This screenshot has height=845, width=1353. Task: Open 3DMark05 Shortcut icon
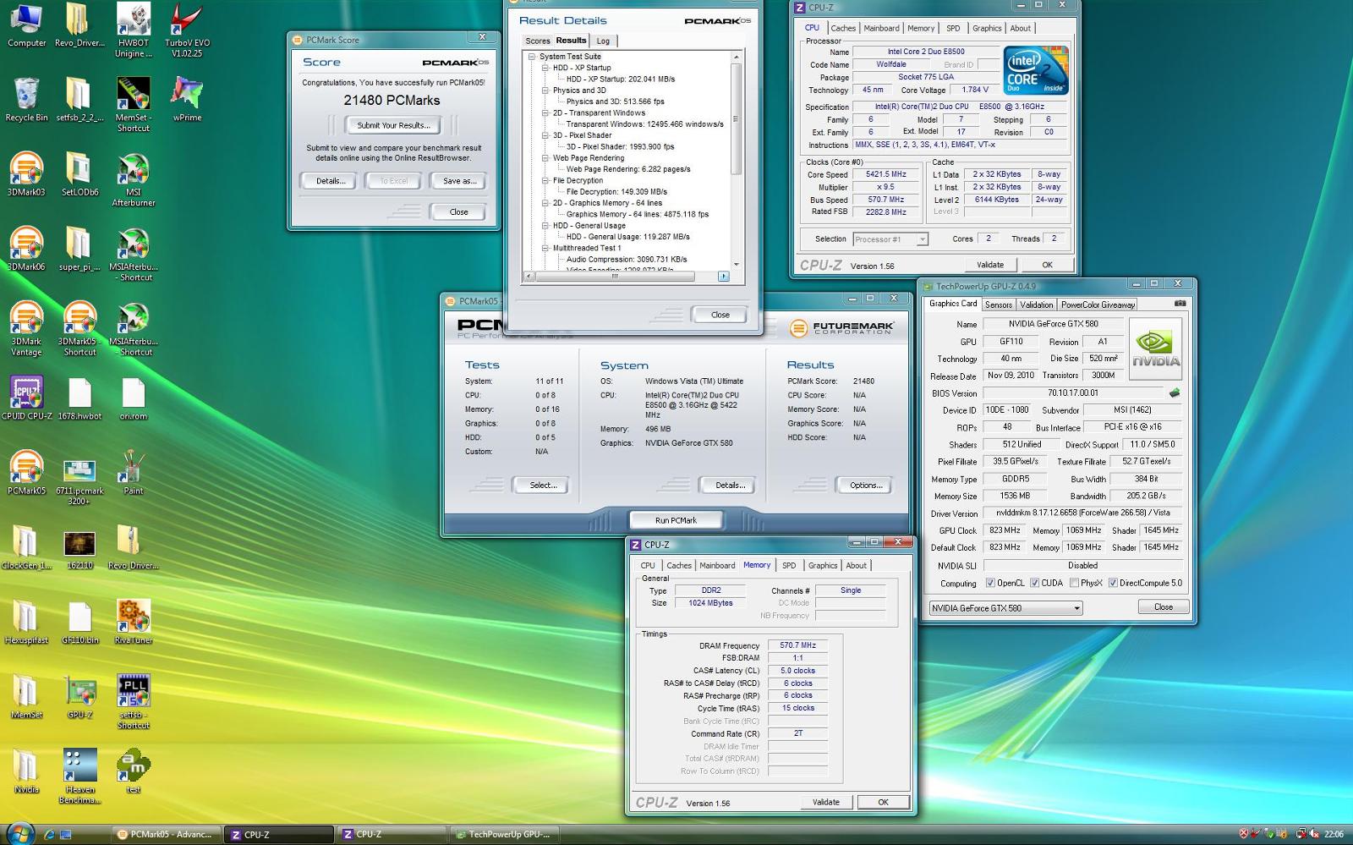coord(79,328)
